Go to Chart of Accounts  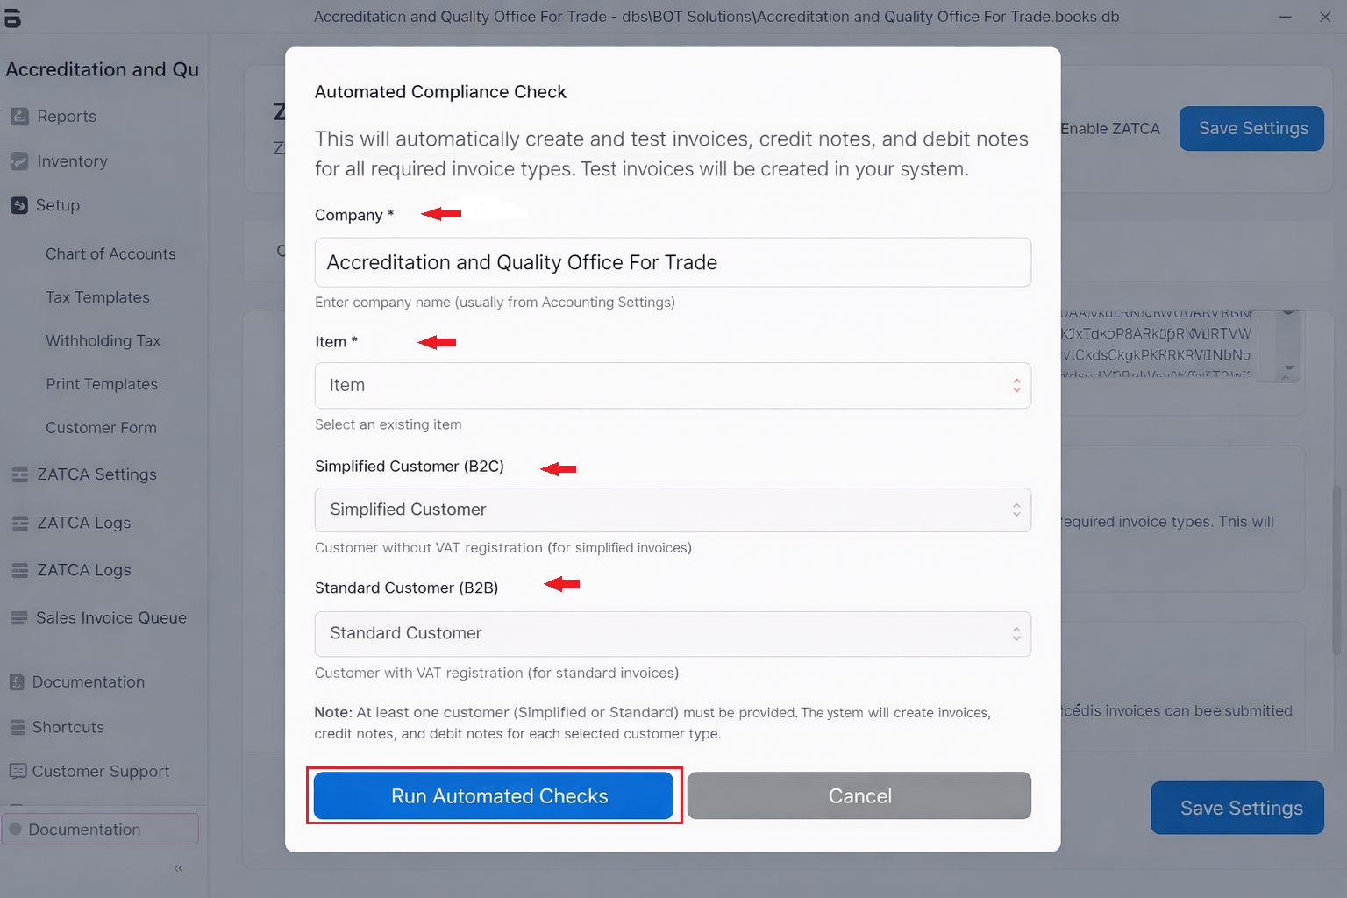[x=110, y=253]
